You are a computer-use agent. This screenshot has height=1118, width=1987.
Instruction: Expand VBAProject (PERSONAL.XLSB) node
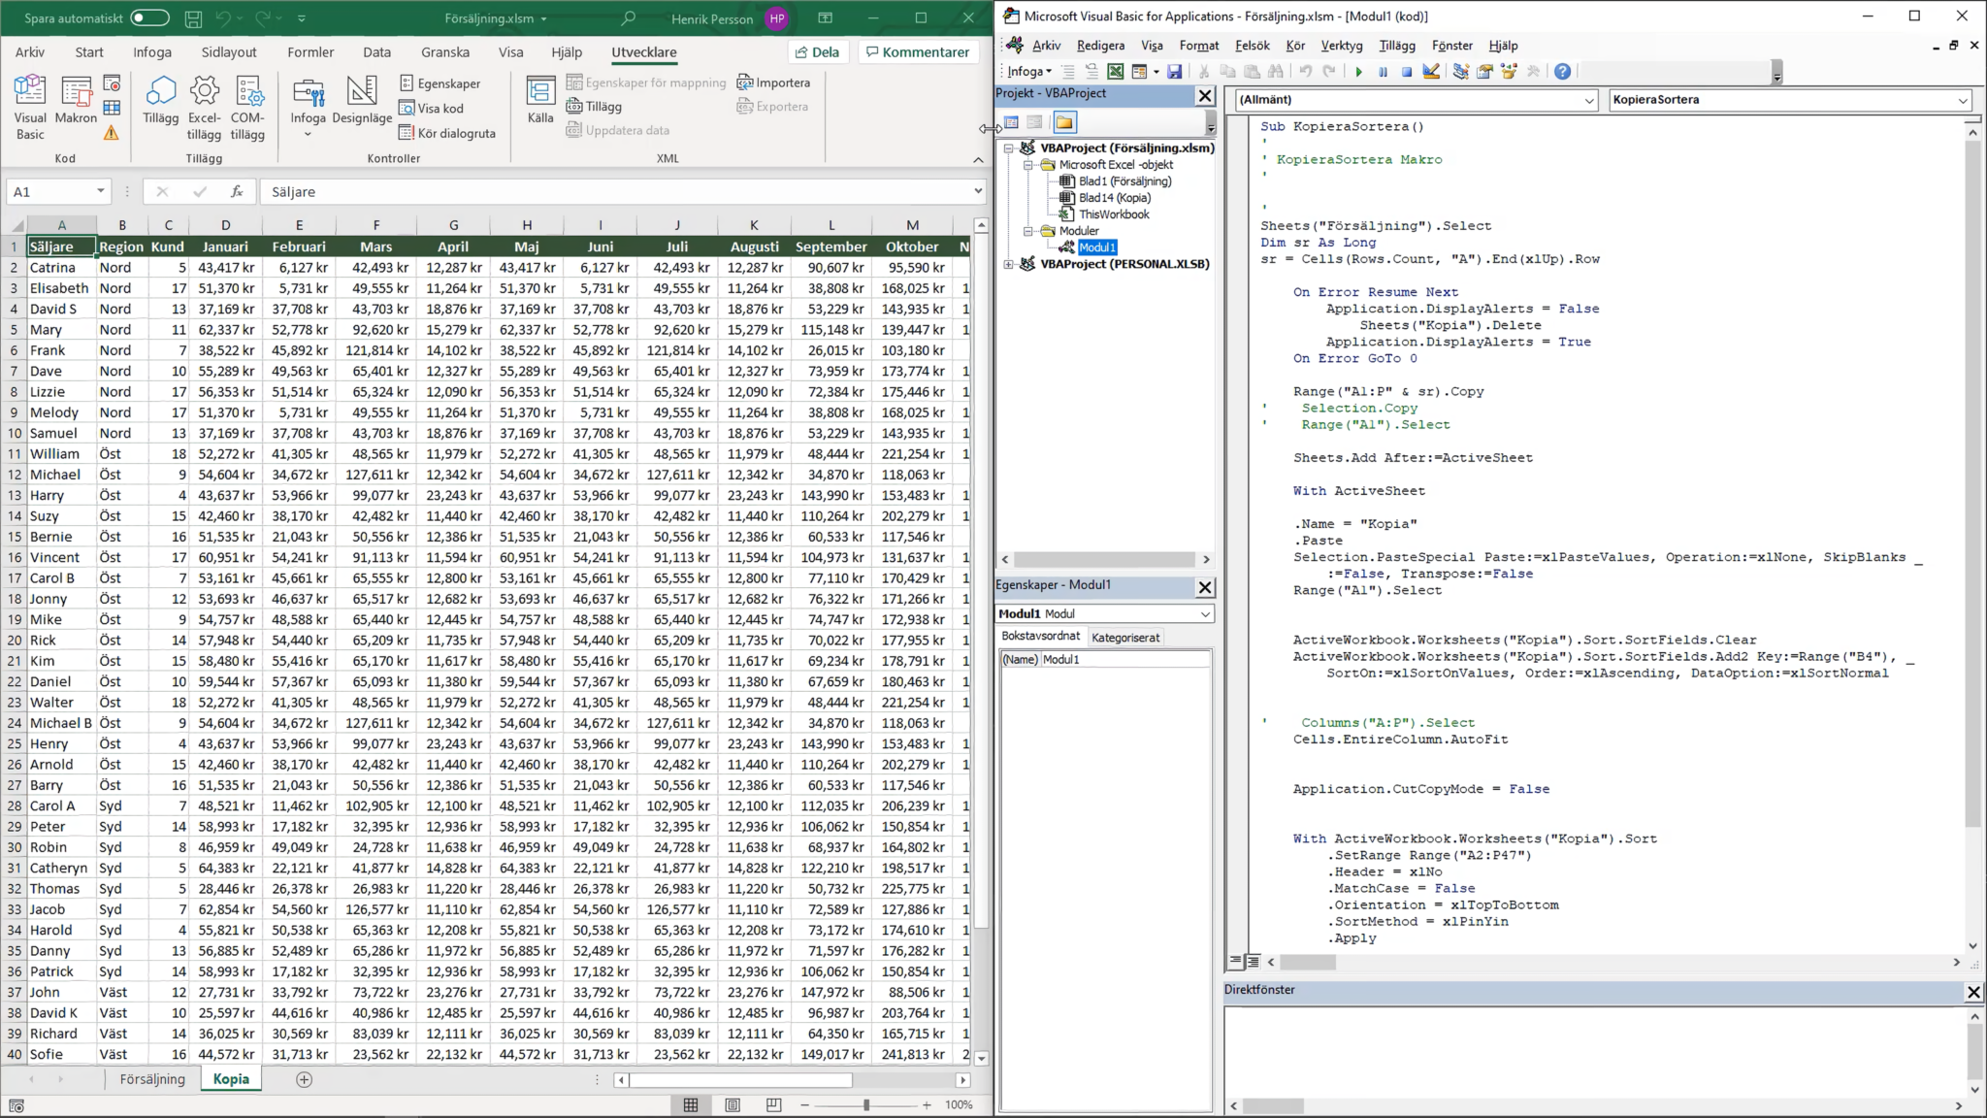pos(1008,264)
